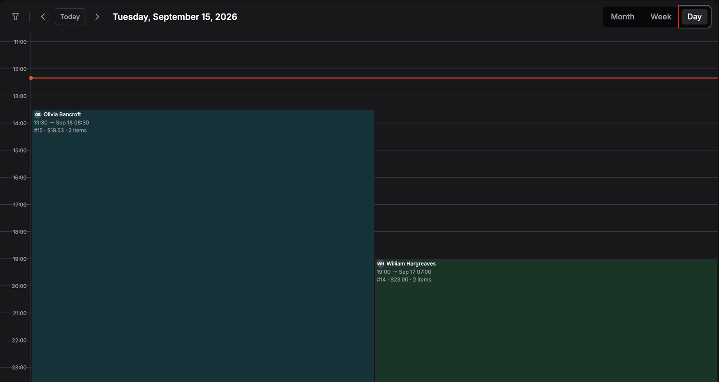
Task: Click the 13:00 time label
Action: pyautogui.click(x=20, y=96)
